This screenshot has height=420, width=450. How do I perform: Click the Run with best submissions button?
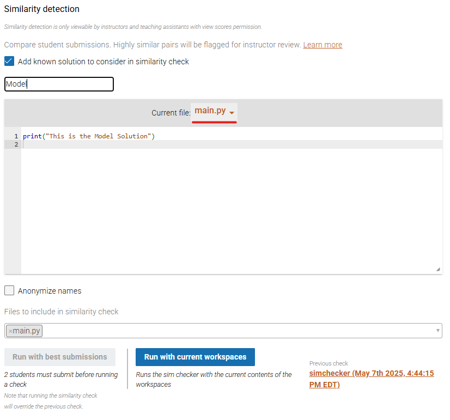point(60,357)
